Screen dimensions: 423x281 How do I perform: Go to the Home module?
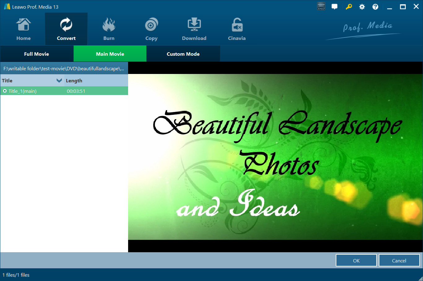click(x=24, y=29)
